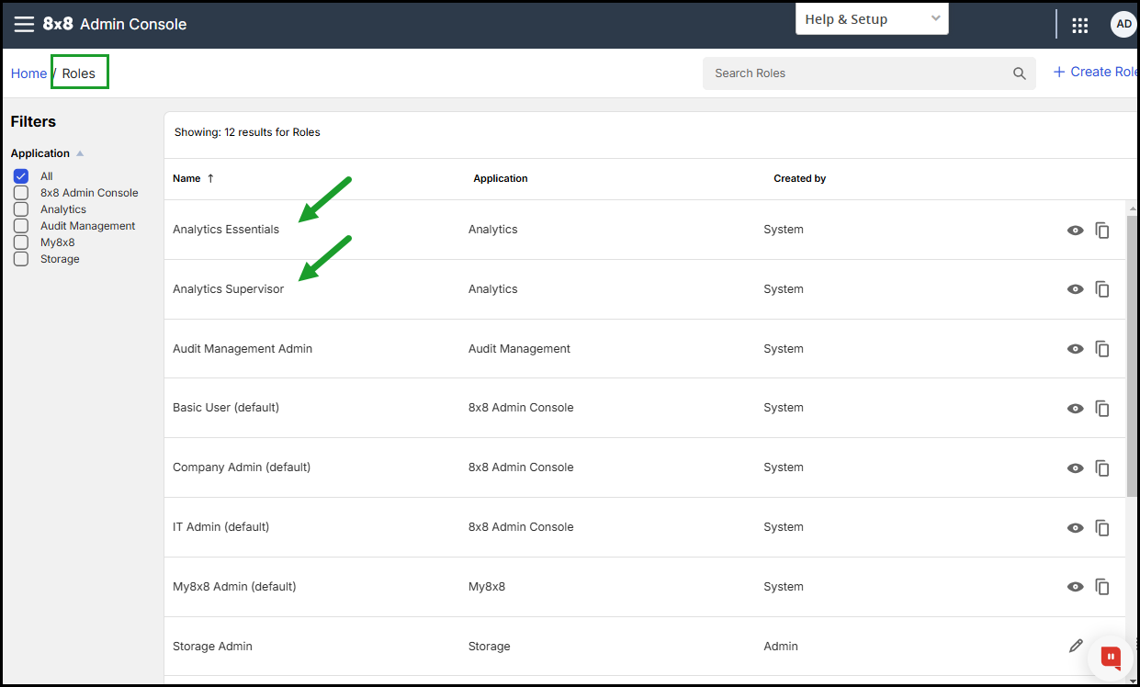View the Audit Management Admin role
Screen dimensions: 1140x687
(1075, 349)
